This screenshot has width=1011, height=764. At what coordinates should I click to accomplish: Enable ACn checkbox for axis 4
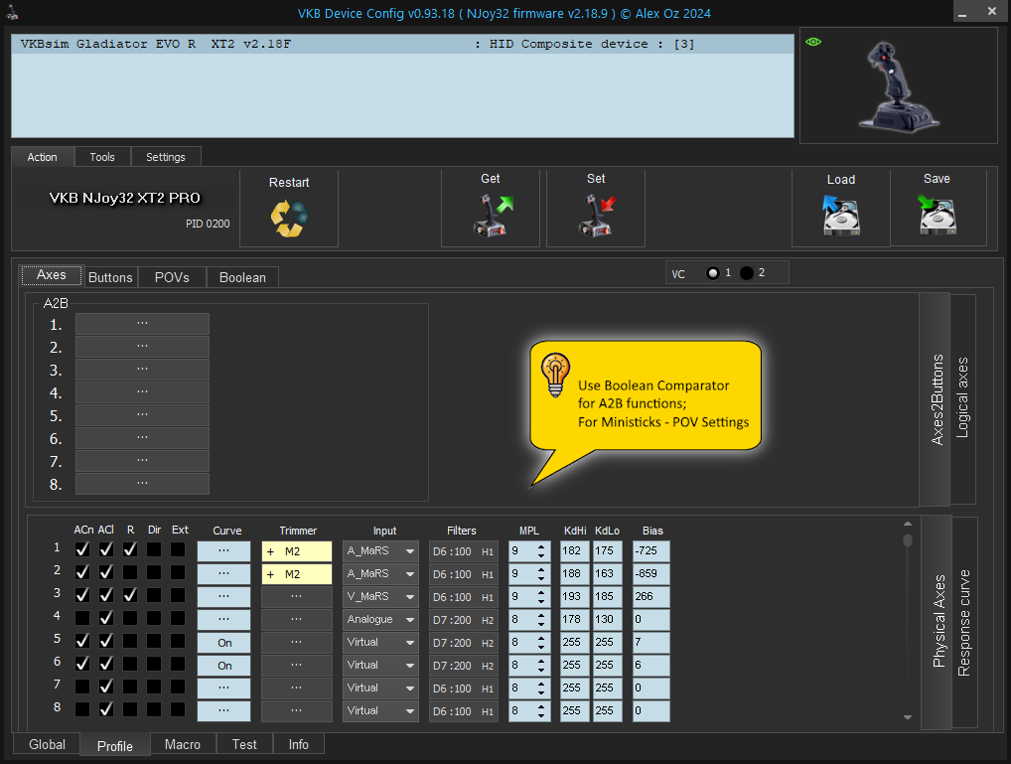coord(82,618)
